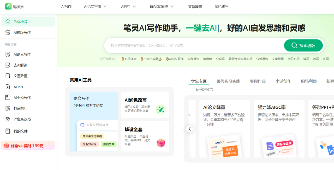The image size is (334, 170).
Task: Click the AI论文写作 suggestion link
Action: point(175,59)
